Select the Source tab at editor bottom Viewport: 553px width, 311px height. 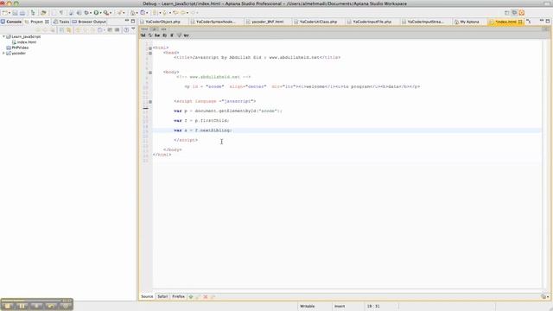(x=147, y=296)
